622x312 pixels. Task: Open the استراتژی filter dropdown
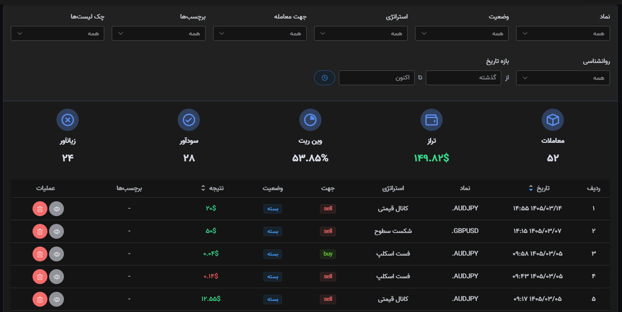pyautogui.click(x=361, y=33)
